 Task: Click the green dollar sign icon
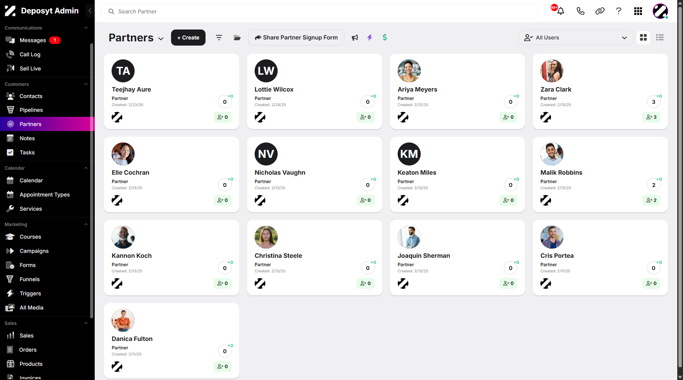coord(385,38)
